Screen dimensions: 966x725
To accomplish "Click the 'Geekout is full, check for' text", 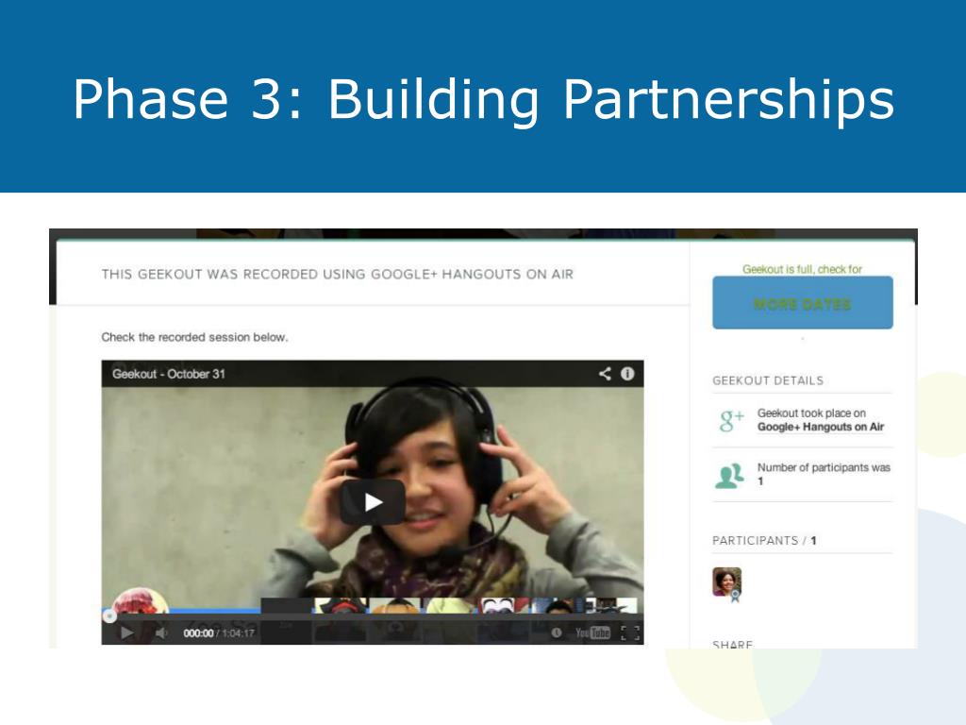I will [802, 269].
